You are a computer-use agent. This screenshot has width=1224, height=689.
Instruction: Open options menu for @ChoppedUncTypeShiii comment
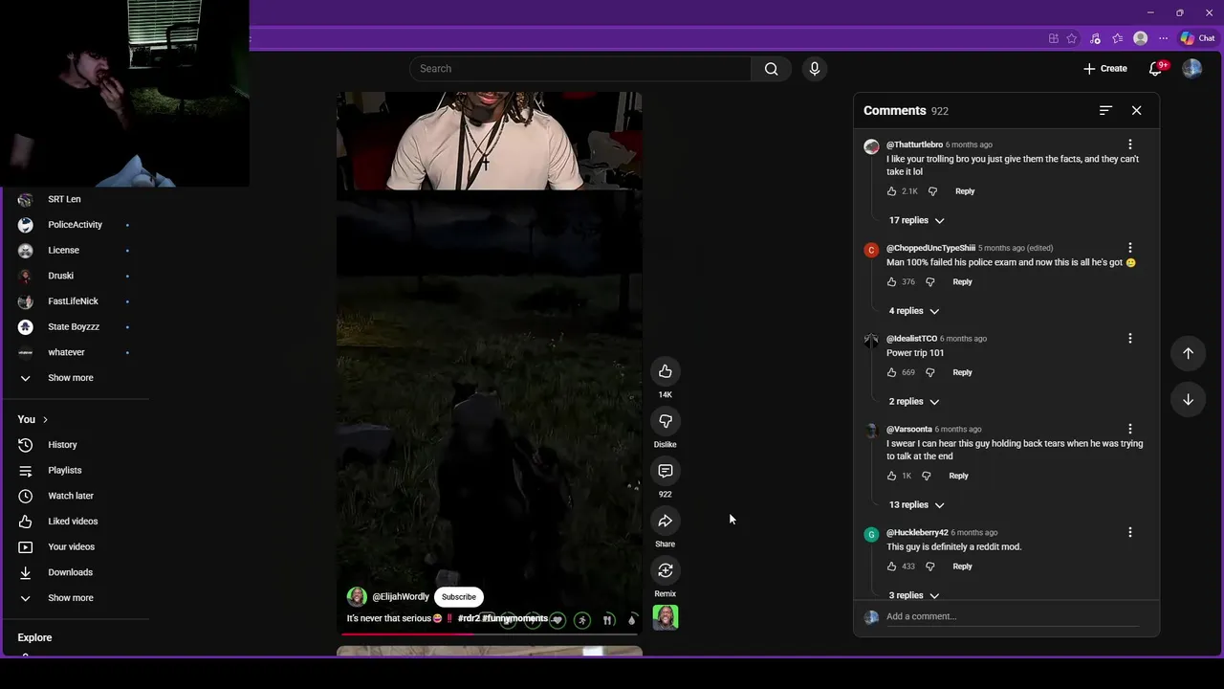point(1130,248)
